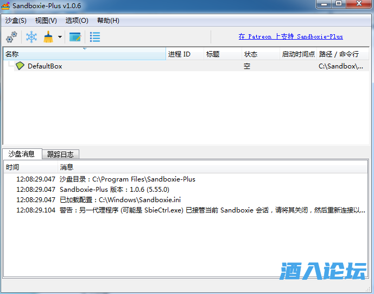Open the 帮助(H) menu
Image resolution: width=374 pixels, height=294 pixels.
[108, 21]
